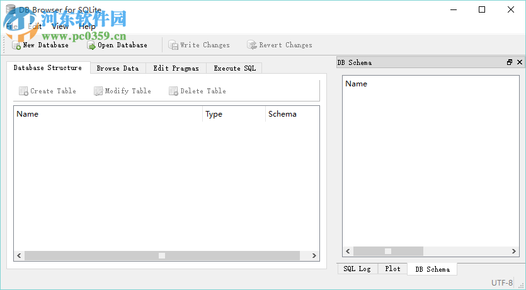Click the New Database toolbar icon
Viewport: 526px width, 290px height.
click(x=16, y=45)
